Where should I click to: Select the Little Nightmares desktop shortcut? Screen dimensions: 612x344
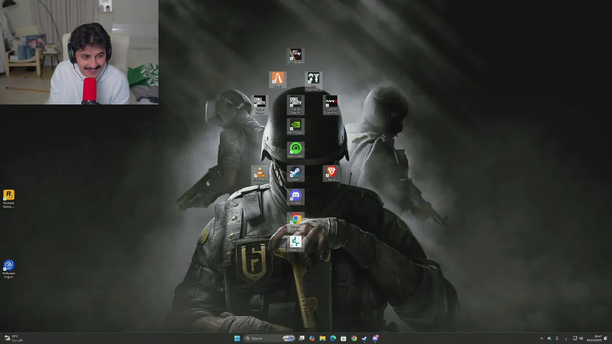coord(313,81)
